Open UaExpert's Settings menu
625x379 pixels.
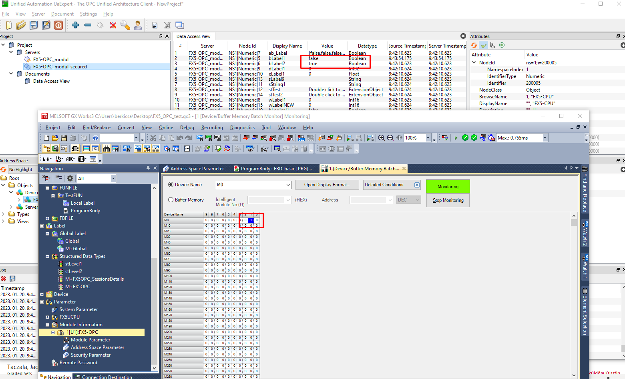click(x=88, y=14)
